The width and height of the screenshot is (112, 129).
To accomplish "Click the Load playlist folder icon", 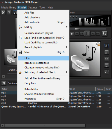I will click(x=20, y=38).
